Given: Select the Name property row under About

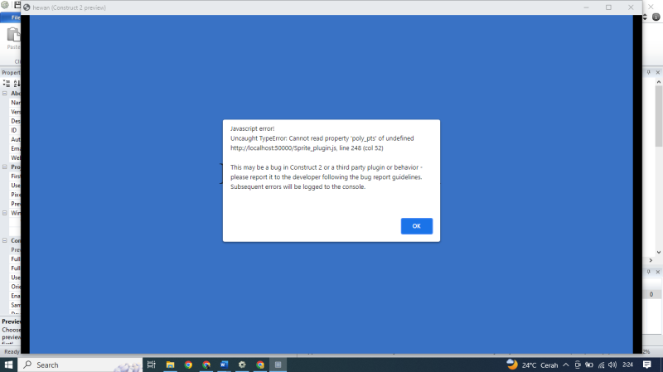Looking at the screenshot, I should [15, 103].
